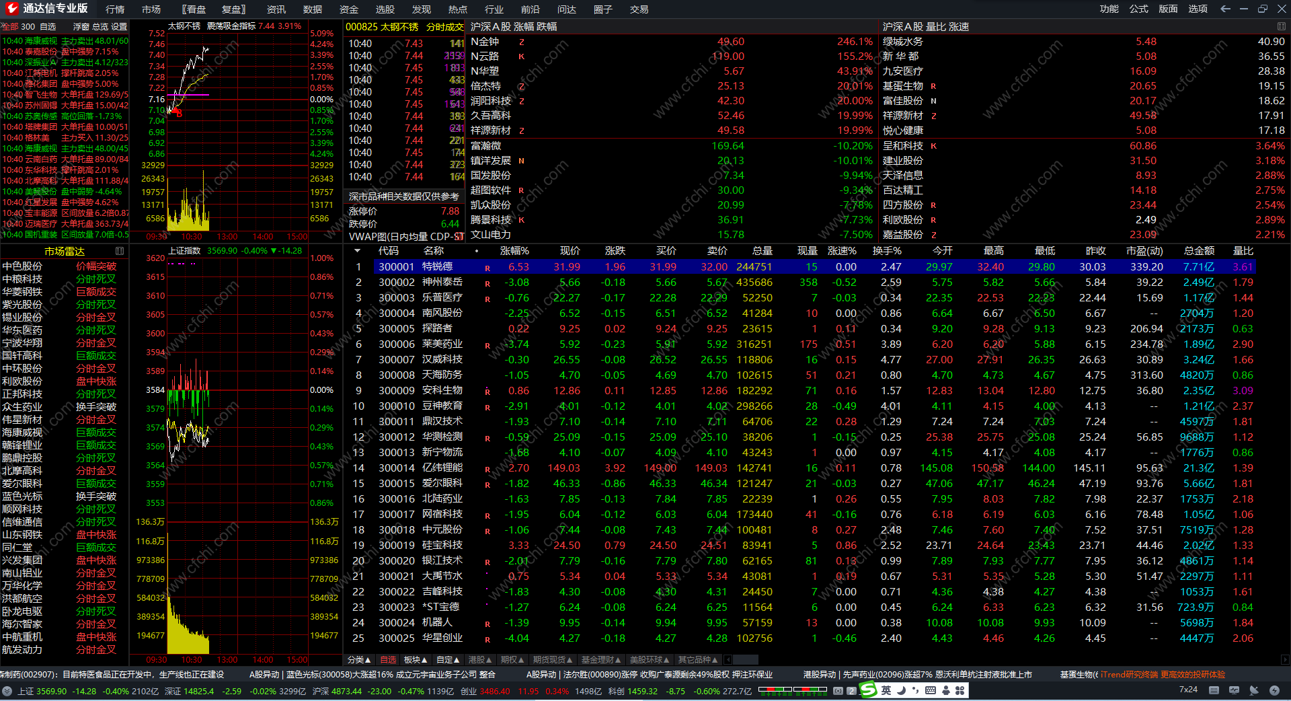The width and height of the screenshot is (1291, 701).
Task: Click the 通达信 red logo icon
Action: (x=12, y=9)
